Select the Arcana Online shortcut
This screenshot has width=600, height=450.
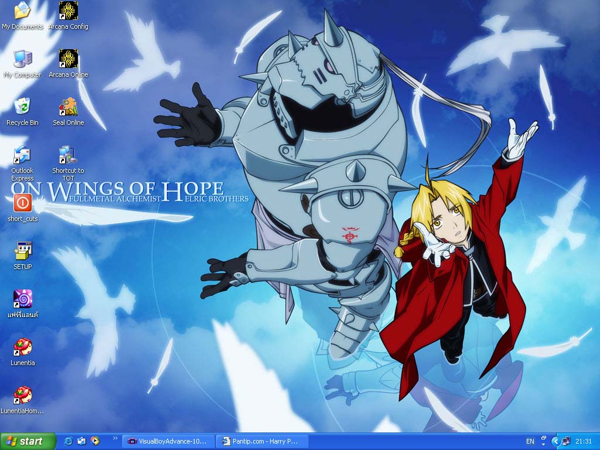(68, 63)
